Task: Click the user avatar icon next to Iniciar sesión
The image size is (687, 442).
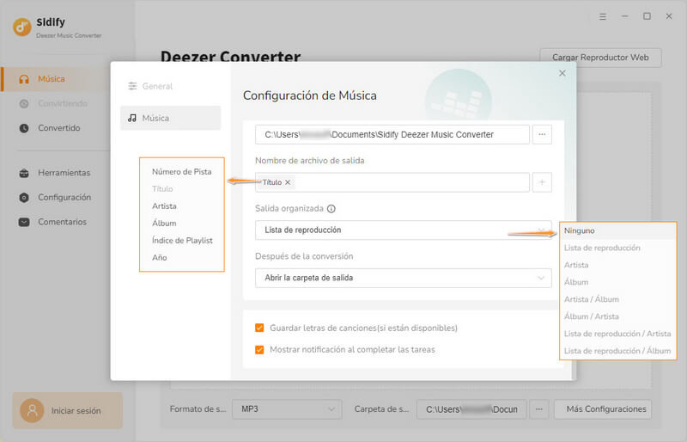Action: pos(32,411)
